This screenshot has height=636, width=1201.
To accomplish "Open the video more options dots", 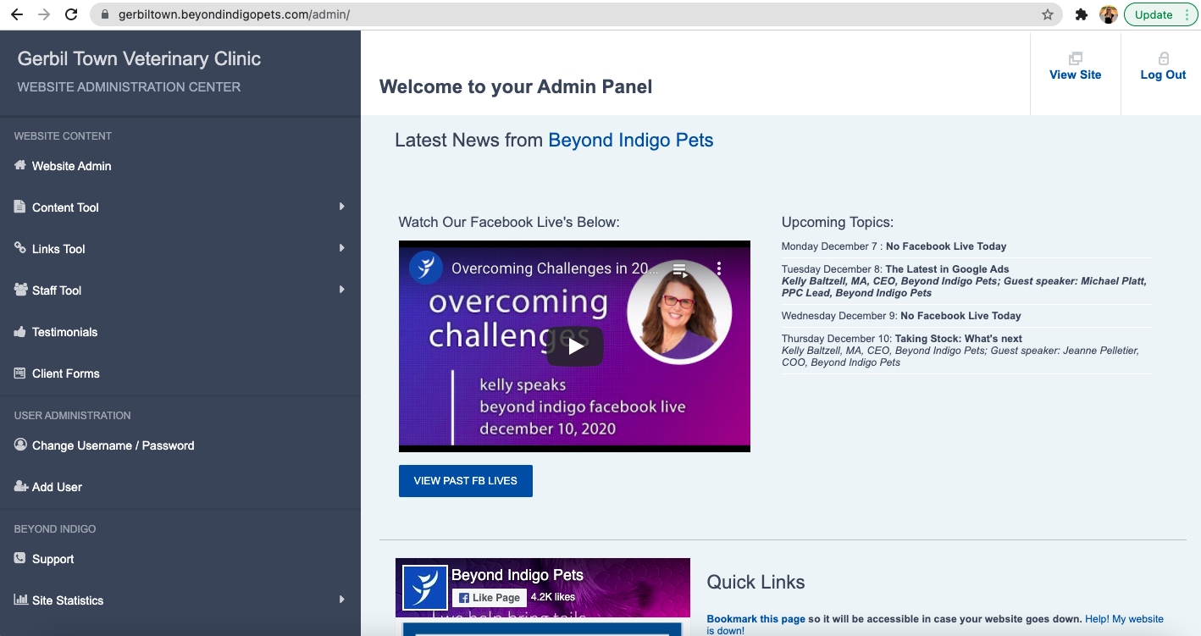I will tap(719, 268).
